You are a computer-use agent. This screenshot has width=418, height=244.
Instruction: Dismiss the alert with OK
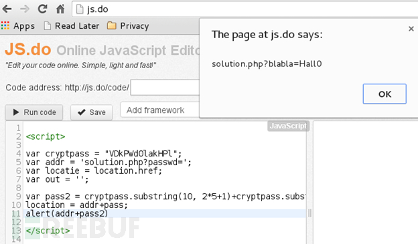tap(385, 94)
